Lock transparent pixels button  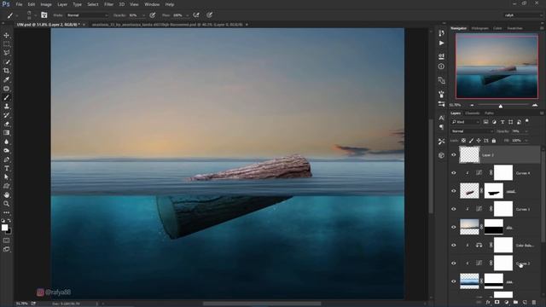463,141
